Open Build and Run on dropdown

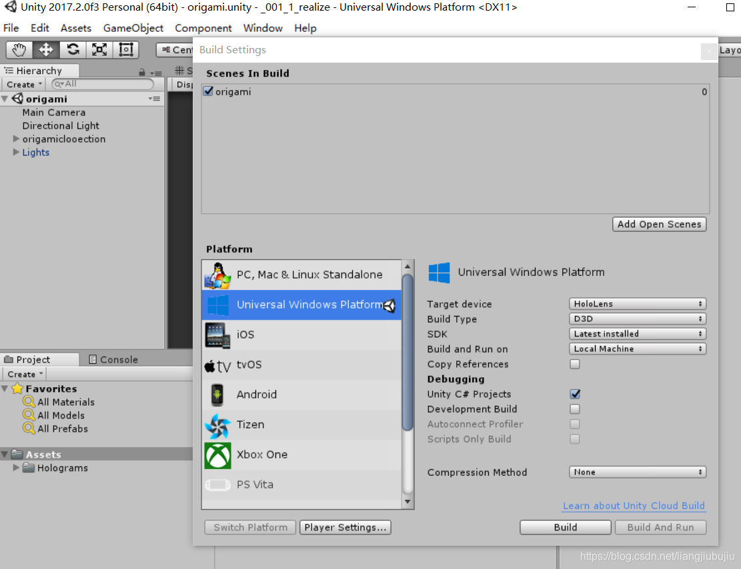[638, 349]
